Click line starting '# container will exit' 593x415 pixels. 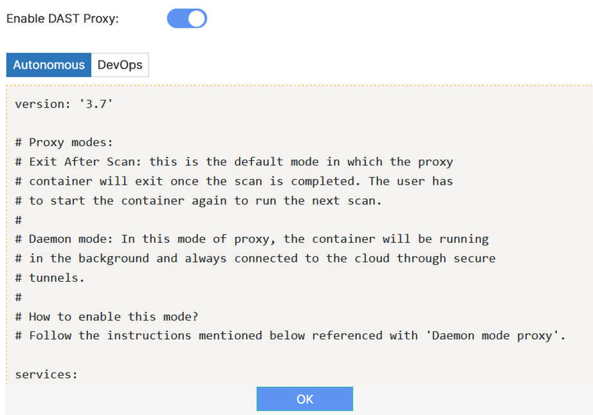coord(233,181)
